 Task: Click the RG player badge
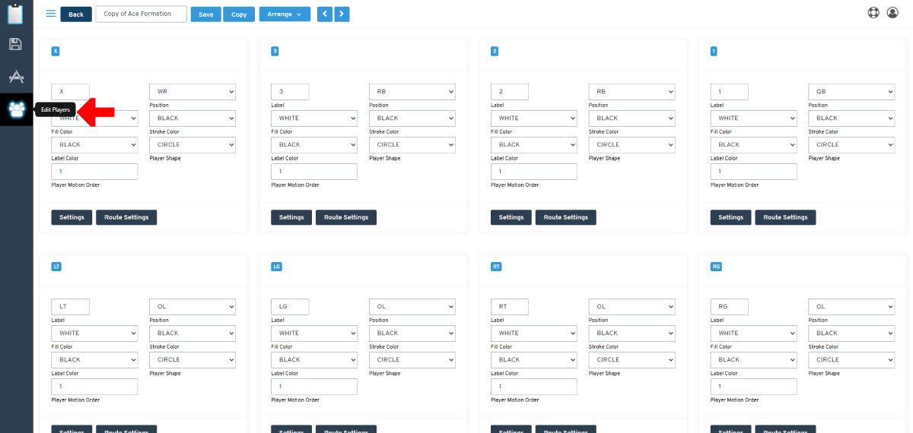pyautogui.click(x=716, y=267)
